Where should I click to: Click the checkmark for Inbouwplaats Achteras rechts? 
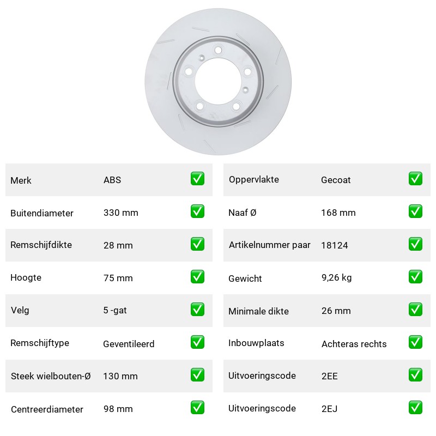pyautogui.click(x=415, y=342)
